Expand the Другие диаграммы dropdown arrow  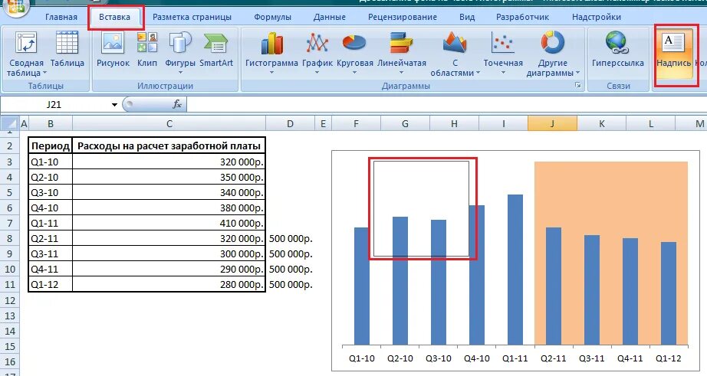[x=577, y=73]
